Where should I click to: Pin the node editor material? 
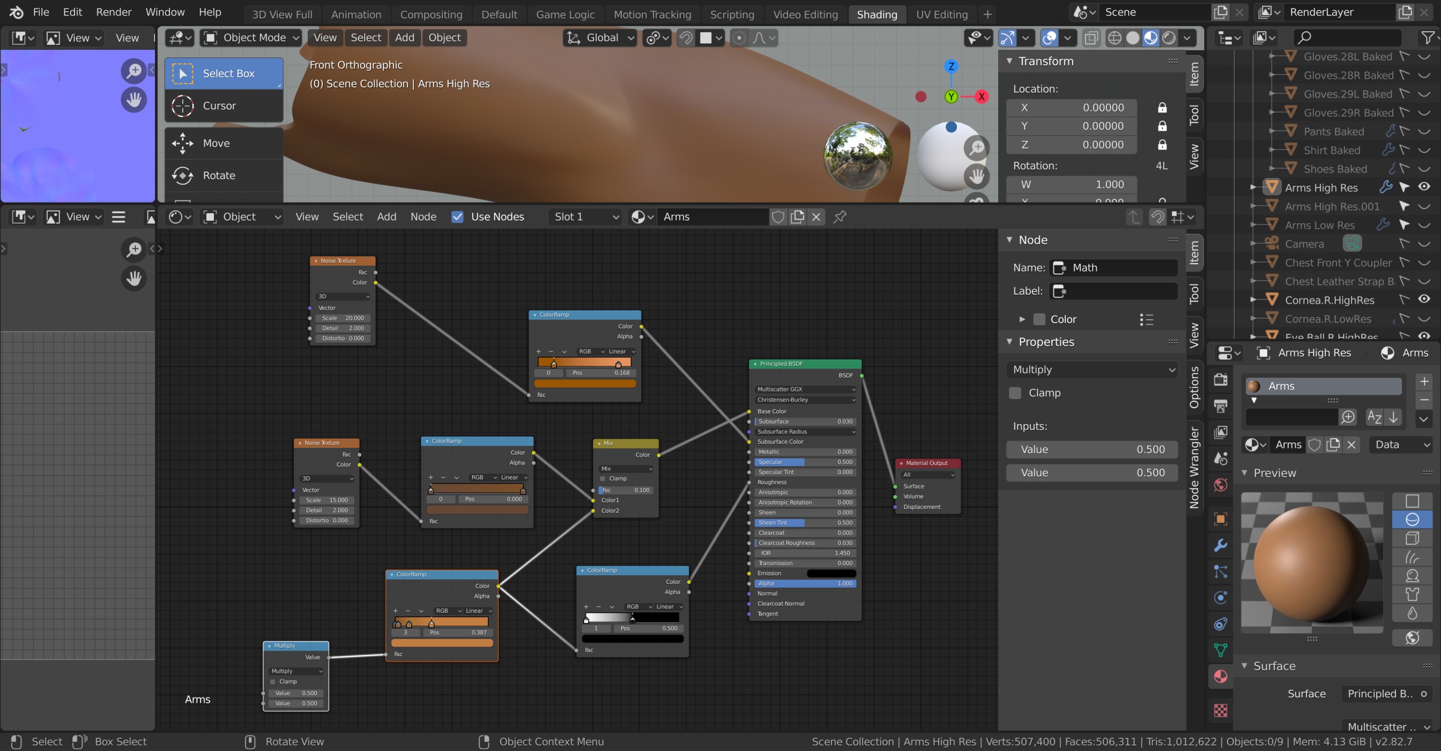[840, 217]
